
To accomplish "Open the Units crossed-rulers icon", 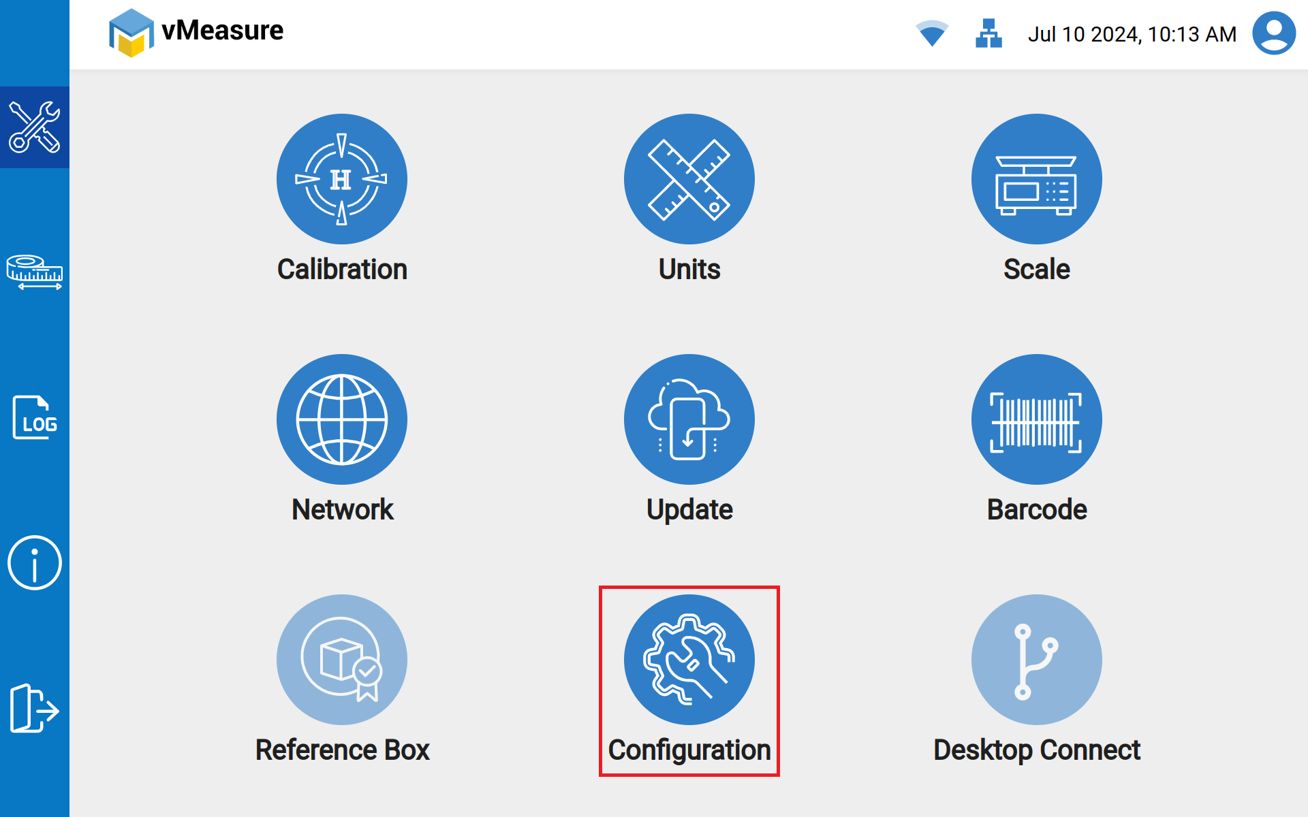I will tap(689, 179).
